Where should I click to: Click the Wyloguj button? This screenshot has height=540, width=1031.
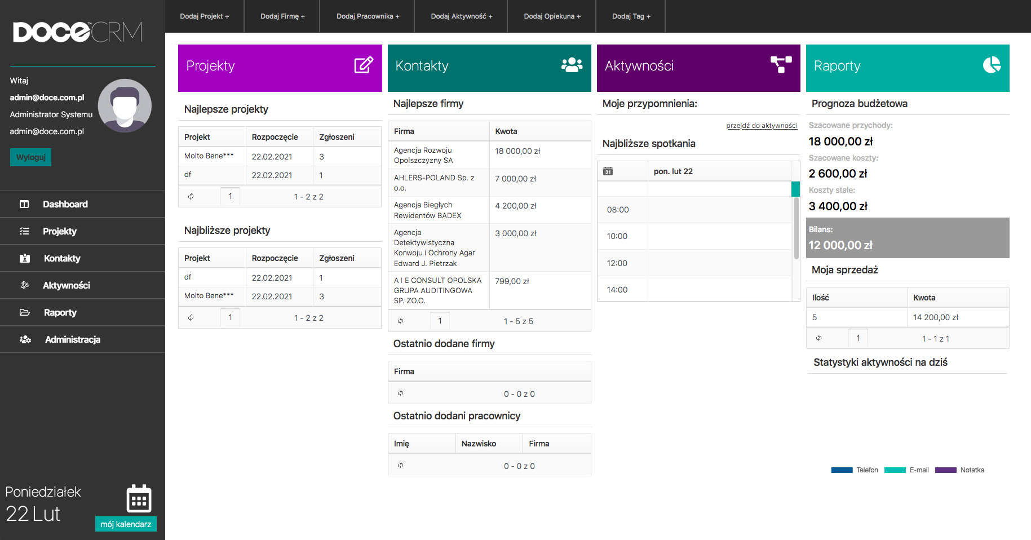30,157
